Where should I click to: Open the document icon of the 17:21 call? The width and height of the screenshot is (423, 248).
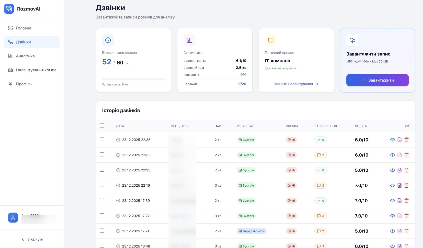point(400,231)
